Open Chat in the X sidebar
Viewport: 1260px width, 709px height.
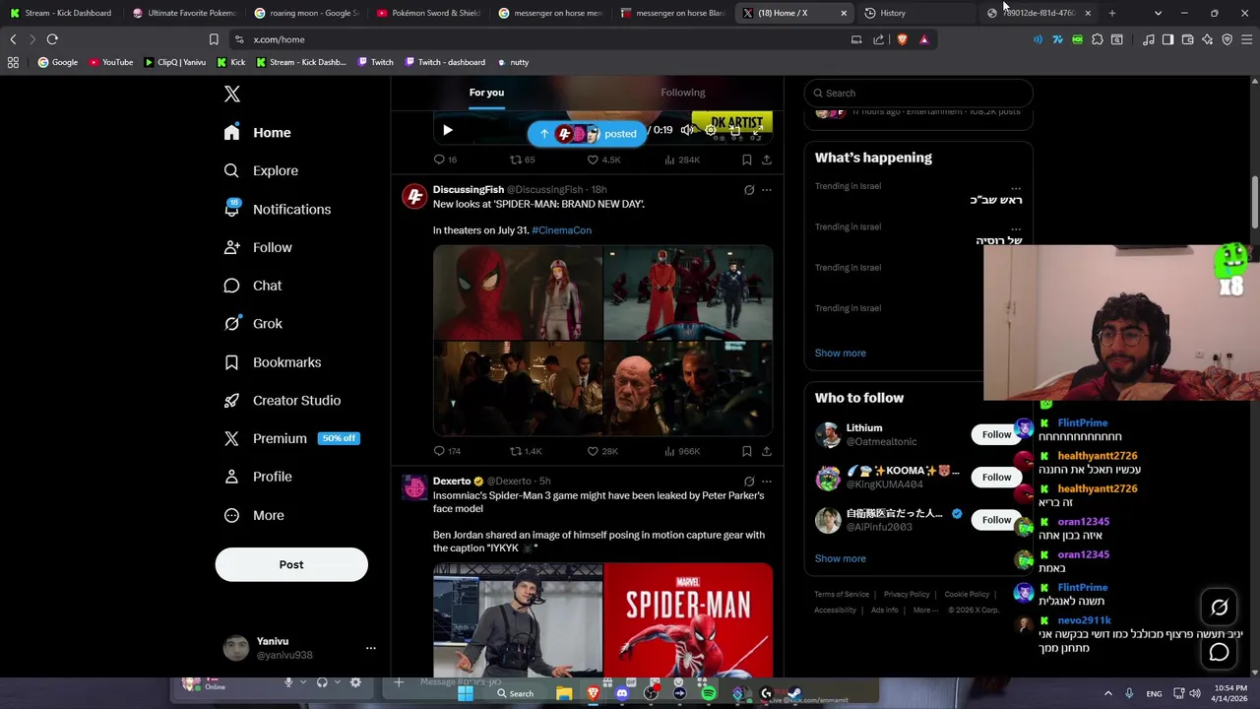[253, 286]
